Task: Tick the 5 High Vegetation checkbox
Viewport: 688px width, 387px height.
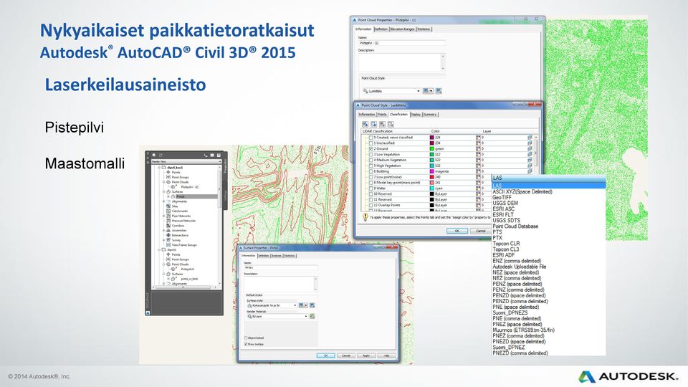Action: tap(371, 166)
